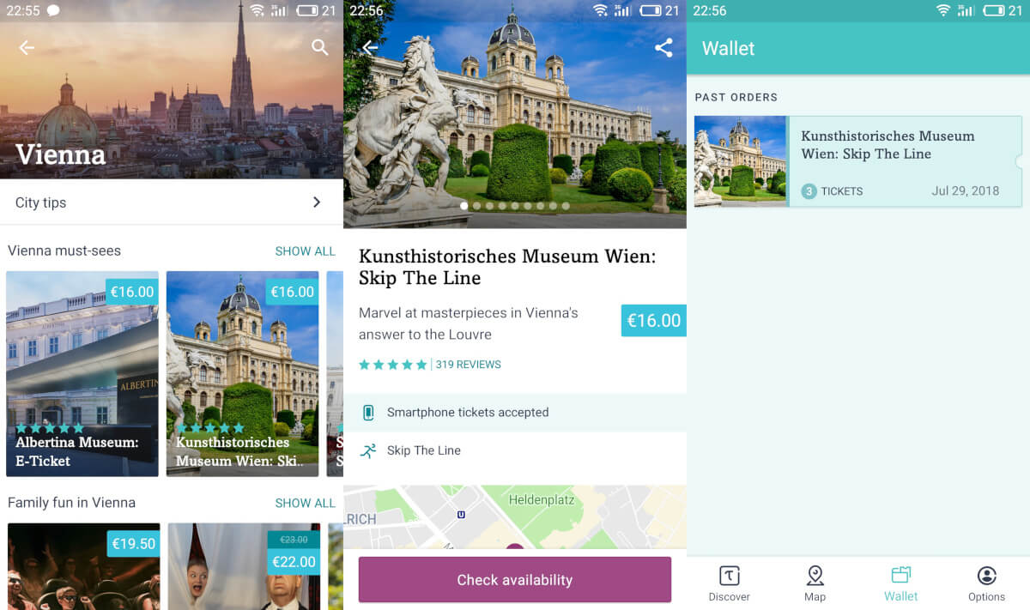The height and width of the screenshot is (610, 1030).
Task: Open the Albertina Museum E-Ticket card
Action: coord(82,374)
